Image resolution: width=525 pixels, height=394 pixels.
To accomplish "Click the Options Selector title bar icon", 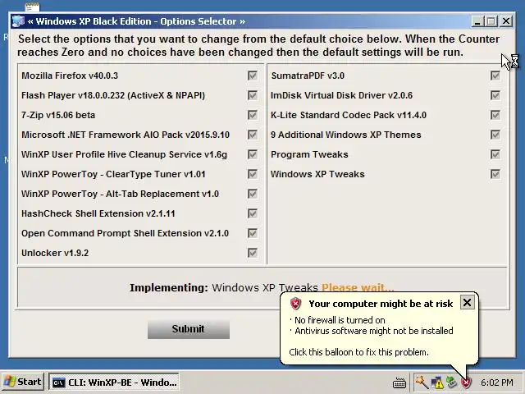I will (18, 21).
